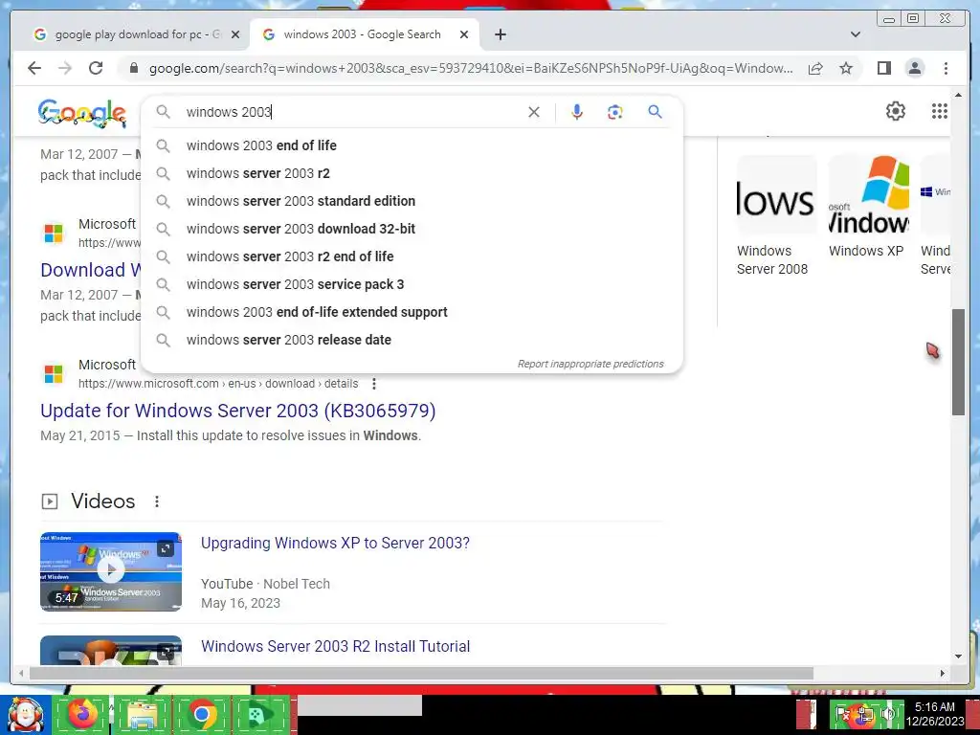Open options for KB3065979 Microsoft result
980x735 pixels.
point(374,384)
